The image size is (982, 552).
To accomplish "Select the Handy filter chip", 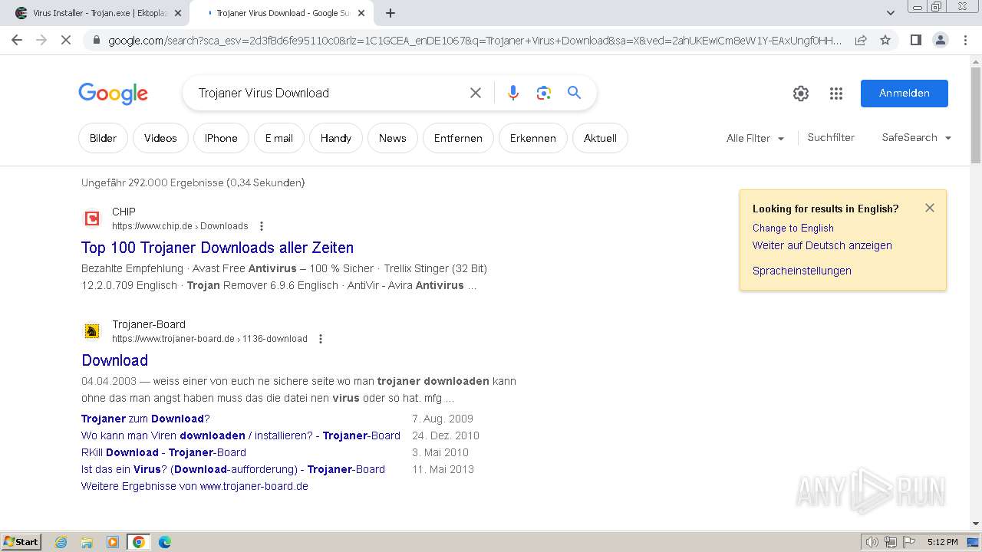I will tap(336, 138).
